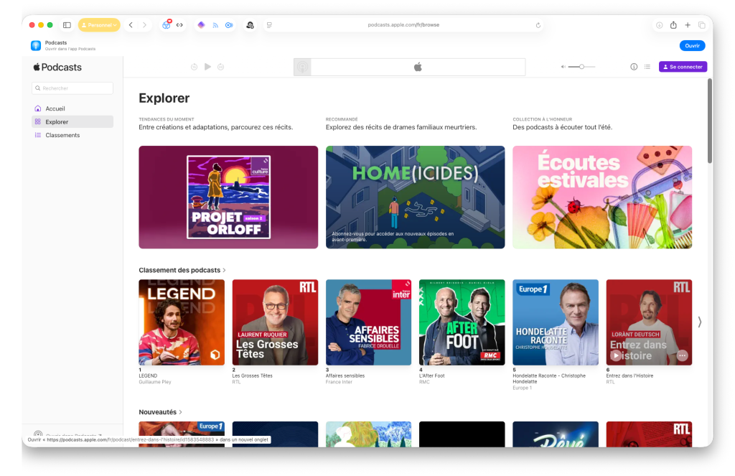Screen dimensions: 735x476
Task: Click the Se connecter button
Action: click(683, 67)
